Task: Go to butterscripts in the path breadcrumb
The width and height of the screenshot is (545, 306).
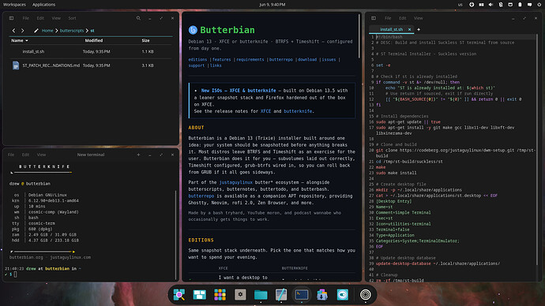Action: (72, 31)
